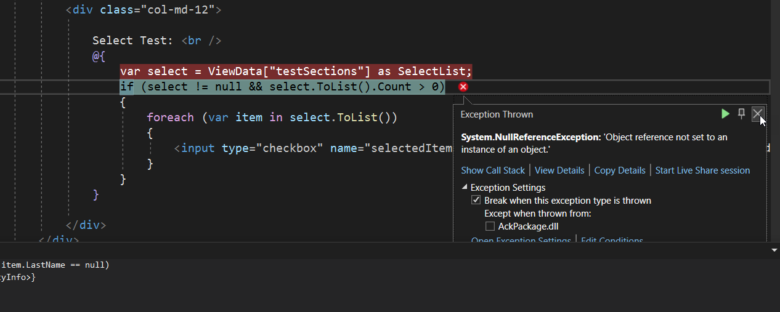Start Live Share session from the popup
This screenshot has width=780, height=312.
(x=702, y=170)
